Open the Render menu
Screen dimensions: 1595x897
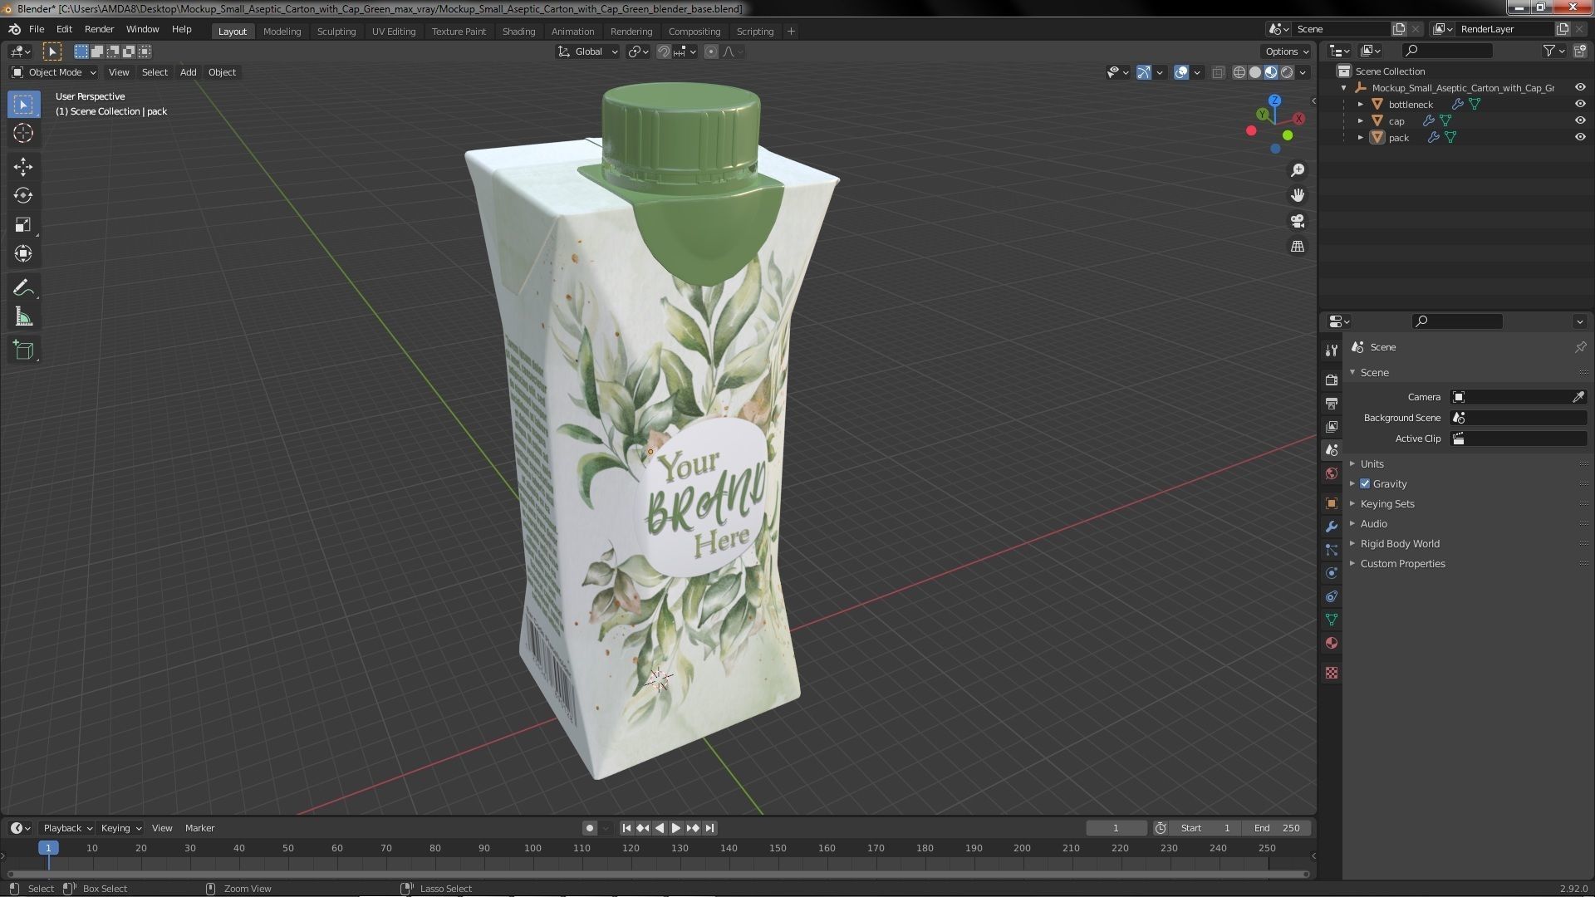click(99, 29)
